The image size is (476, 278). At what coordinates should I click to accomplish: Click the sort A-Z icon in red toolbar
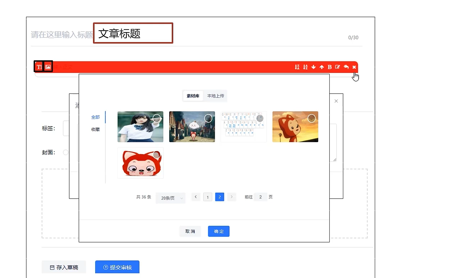coord(305,67)
